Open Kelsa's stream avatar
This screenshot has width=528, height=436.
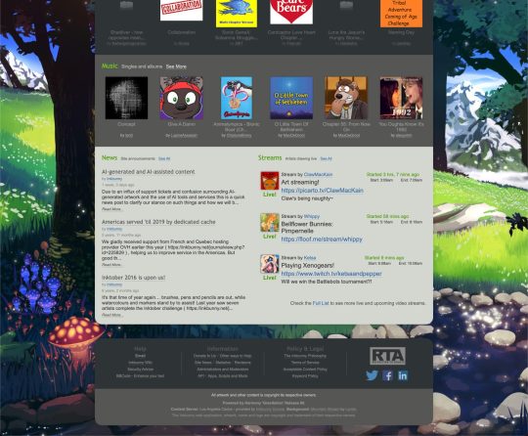pos(270,264)
